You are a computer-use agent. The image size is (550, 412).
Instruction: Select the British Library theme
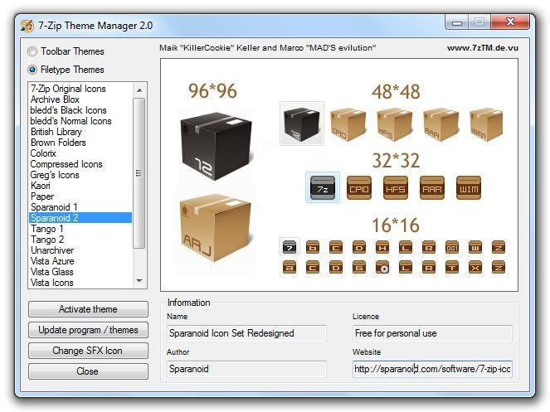coord(56,132)
